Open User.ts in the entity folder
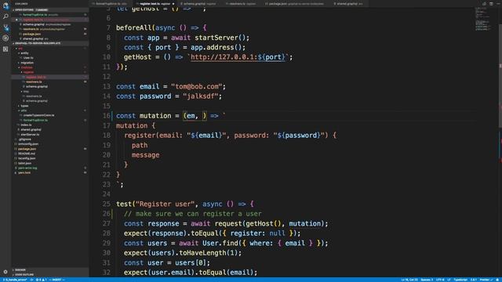This screenshot has width=502, height=282. (28, 58)
